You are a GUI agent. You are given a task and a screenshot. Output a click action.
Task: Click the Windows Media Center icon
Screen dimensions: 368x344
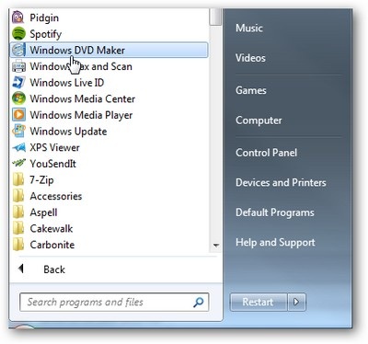(x=18, y=98)
